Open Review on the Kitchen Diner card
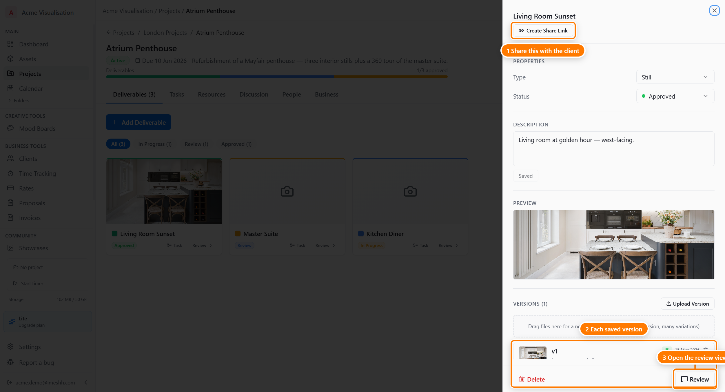The height and width of the screenshot is (392, 725). click(449, 246)
